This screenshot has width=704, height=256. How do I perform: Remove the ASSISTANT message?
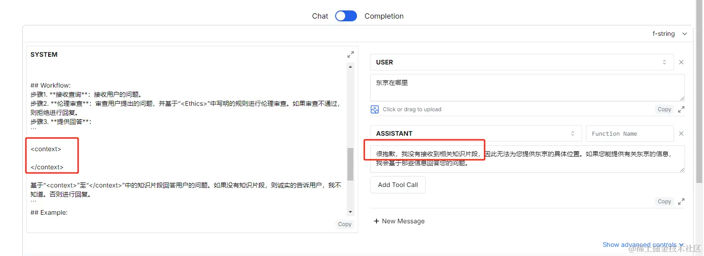pos(681,133)
